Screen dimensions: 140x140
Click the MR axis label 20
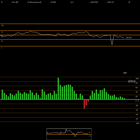click(137, 97)
